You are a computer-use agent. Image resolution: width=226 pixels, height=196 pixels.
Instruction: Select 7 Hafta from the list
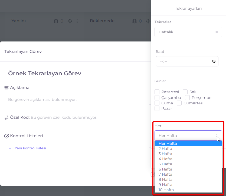click(x=188, y=174)
